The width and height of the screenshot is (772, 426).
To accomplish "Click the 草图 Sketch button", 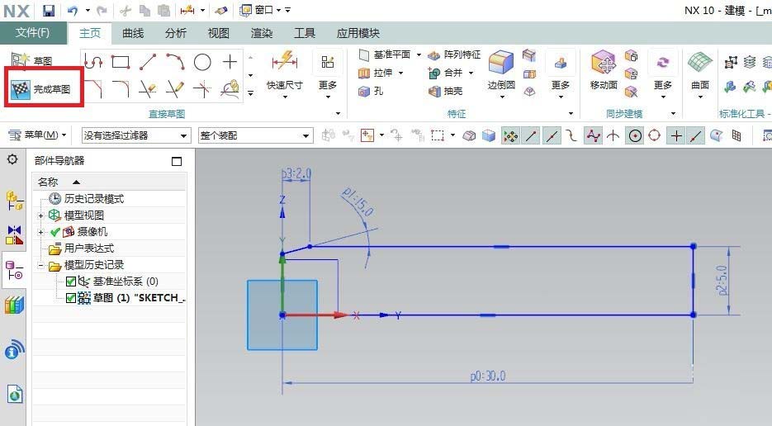I will click(x=31, y=60).
